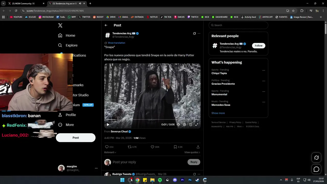The image size is (327, 184).
Task: Click the white Post button in sidebar
Action: coord(76,138)
